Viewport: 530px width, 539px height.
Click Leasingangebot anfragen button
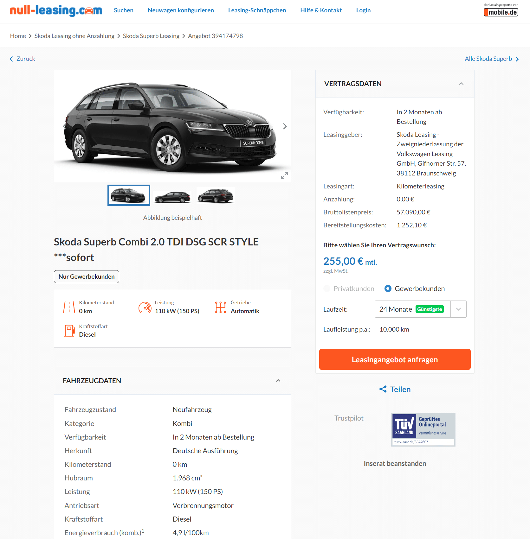coord(395,359)
